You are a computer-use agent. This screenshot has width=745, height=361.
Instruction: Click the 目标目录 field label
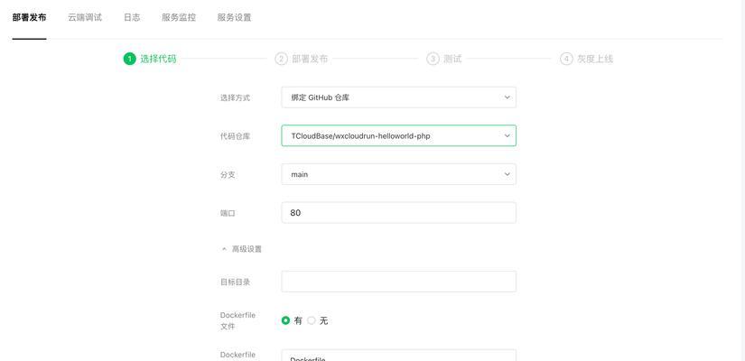pyautogui.click(x=235, y=282)
